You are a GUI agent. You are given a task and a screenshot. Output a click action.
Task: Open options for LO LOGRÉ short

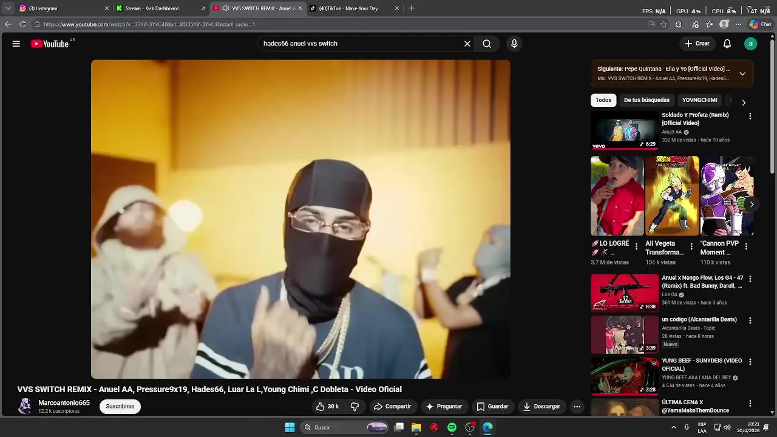tap(636, 246)
